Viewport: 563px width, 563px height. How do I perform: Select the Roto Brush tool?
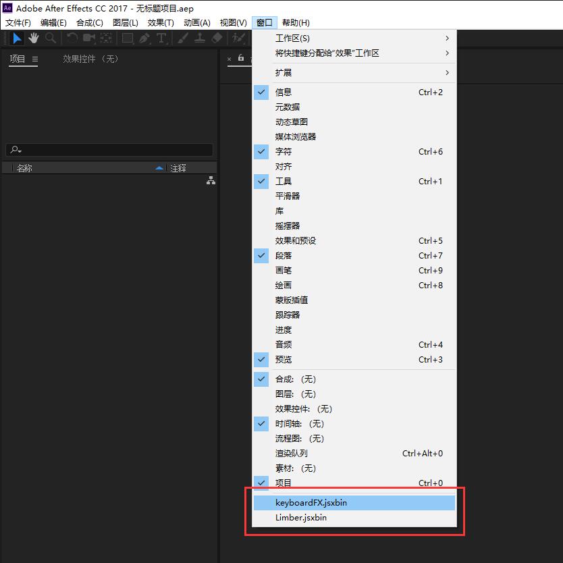point(238,38)
